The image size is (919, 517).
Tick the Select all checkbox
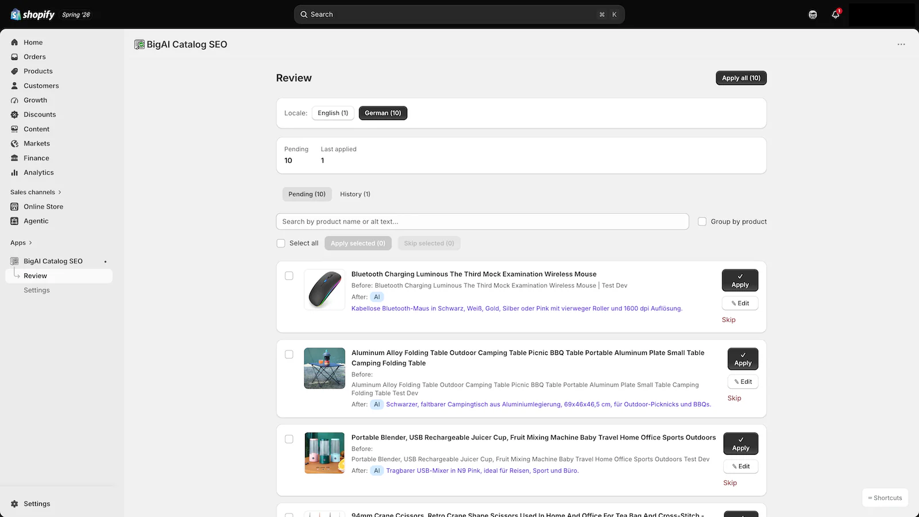click(281, 244)
